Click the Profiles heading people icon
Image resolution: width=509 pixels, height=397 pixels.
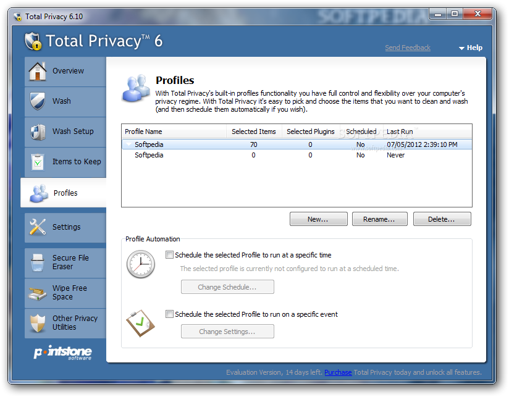click(x=137, y=88)
